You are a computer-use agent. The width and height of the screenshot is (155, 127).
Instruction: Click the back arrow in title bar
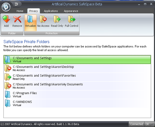point(16,4)
